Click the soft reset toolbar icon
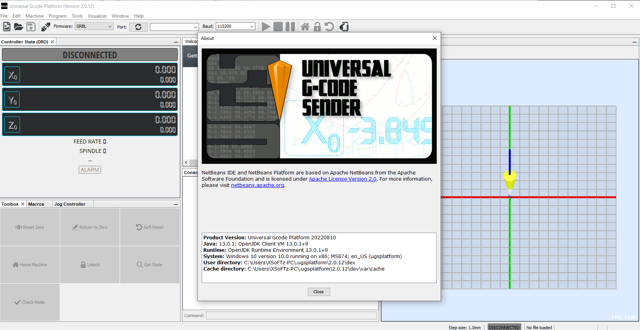640x330 pixels. tap(329, 27)
